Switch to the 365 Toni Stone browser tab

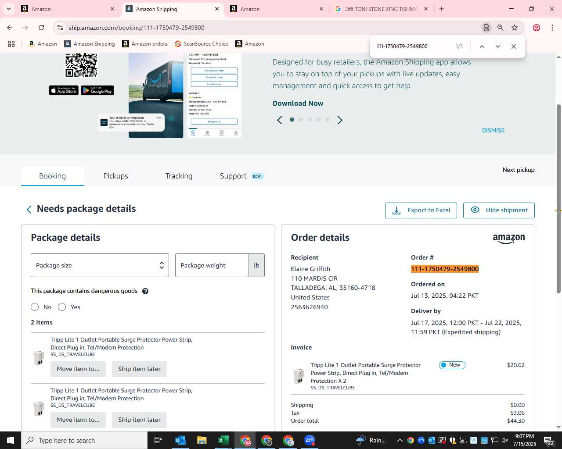click(x=381, y=9)
